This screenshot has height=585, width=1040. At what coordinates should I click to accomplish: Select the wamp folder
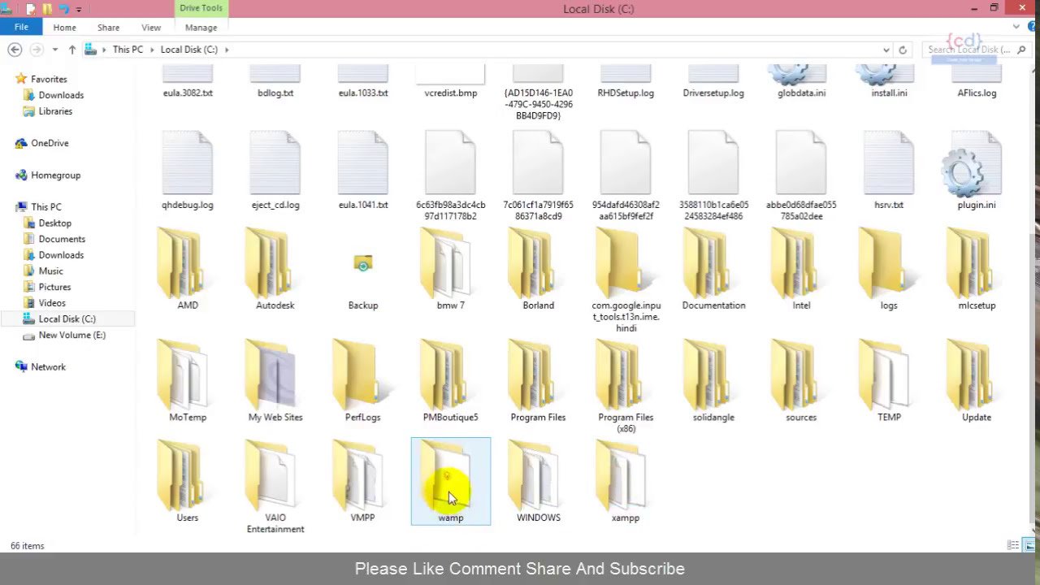[x=450, y=480]
